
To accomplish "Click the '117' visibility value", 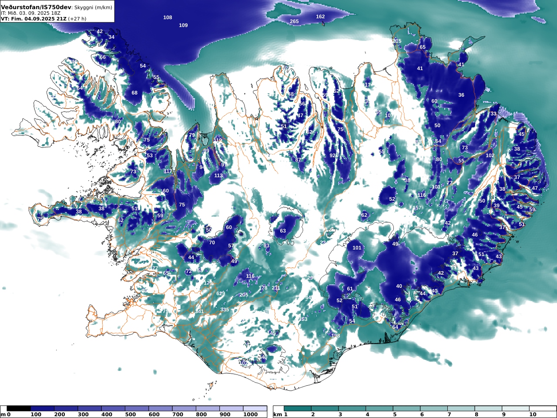I will (168, 171).
